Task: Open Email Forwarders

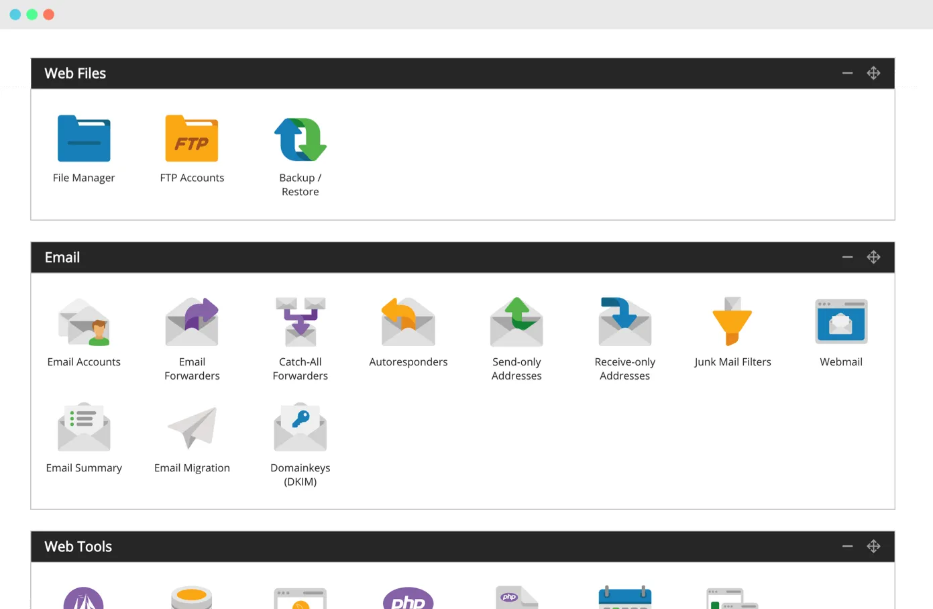Action: coord(192,322)
